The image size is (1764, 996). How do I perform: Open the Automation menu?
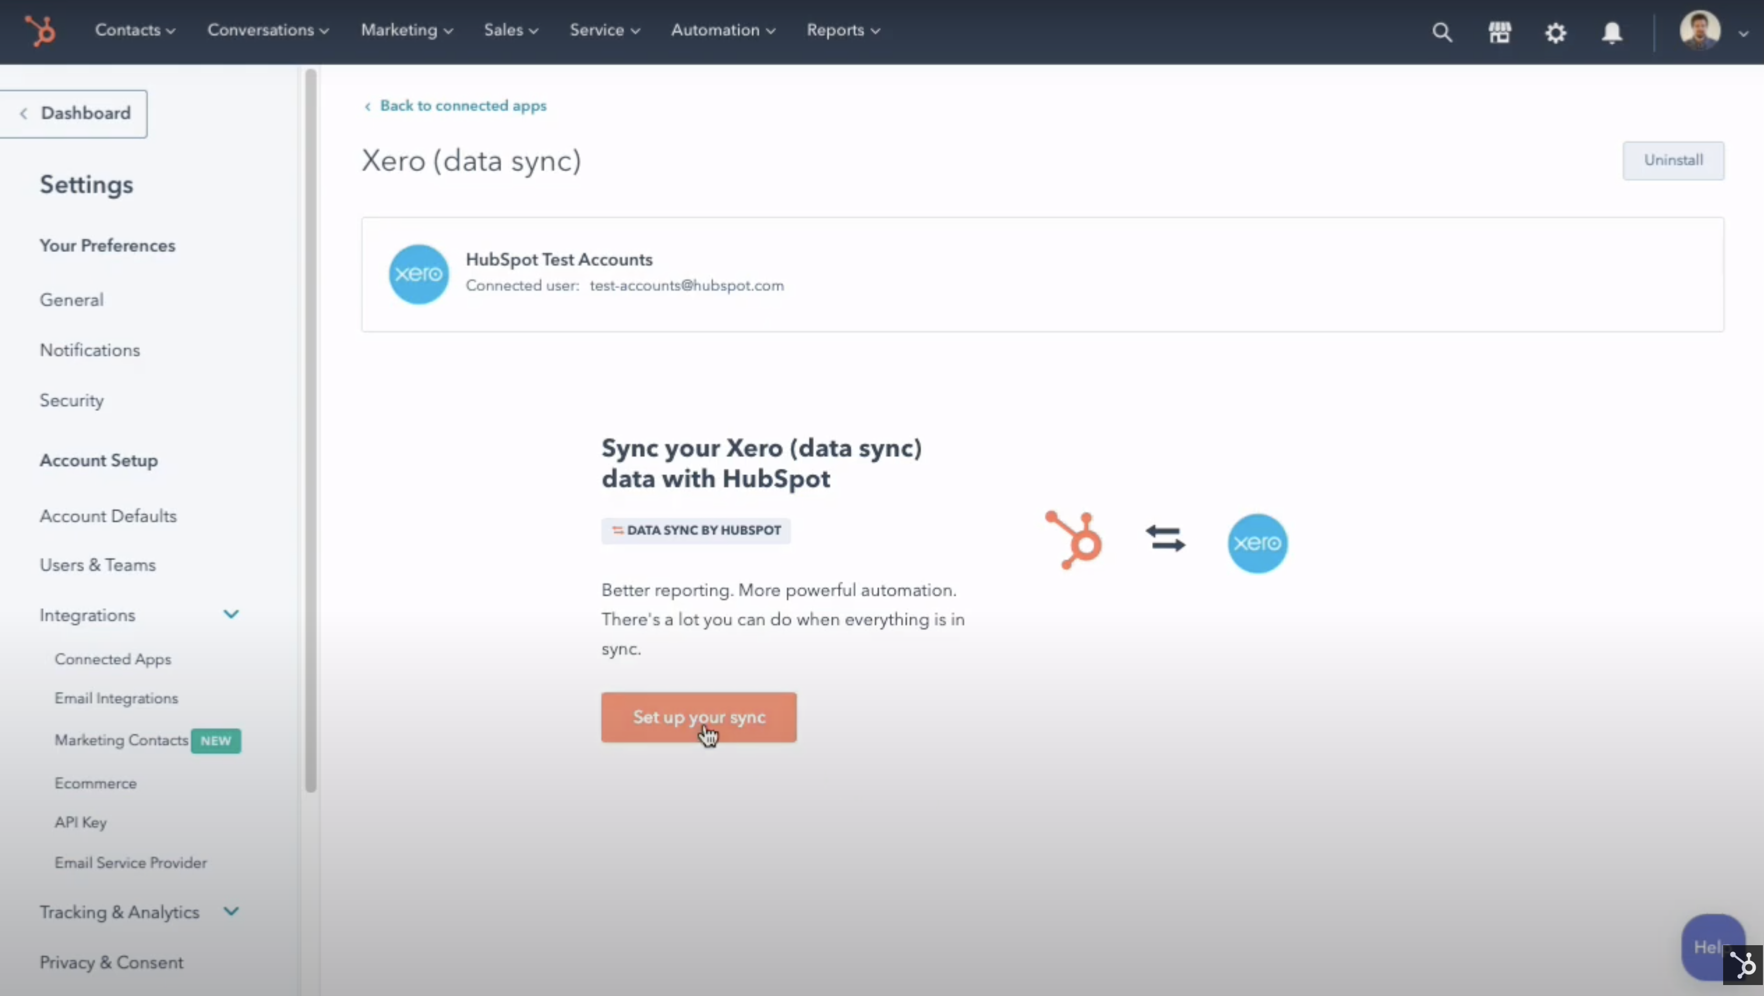click(x=723, y=30)
